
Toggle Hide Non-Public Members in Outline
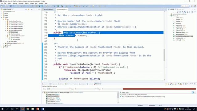[x=190, y=12]
